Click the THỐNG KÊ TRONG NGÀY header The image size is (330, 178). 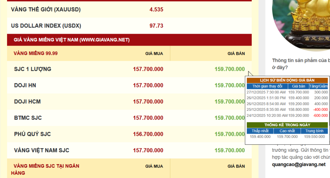tap(287, 125)
